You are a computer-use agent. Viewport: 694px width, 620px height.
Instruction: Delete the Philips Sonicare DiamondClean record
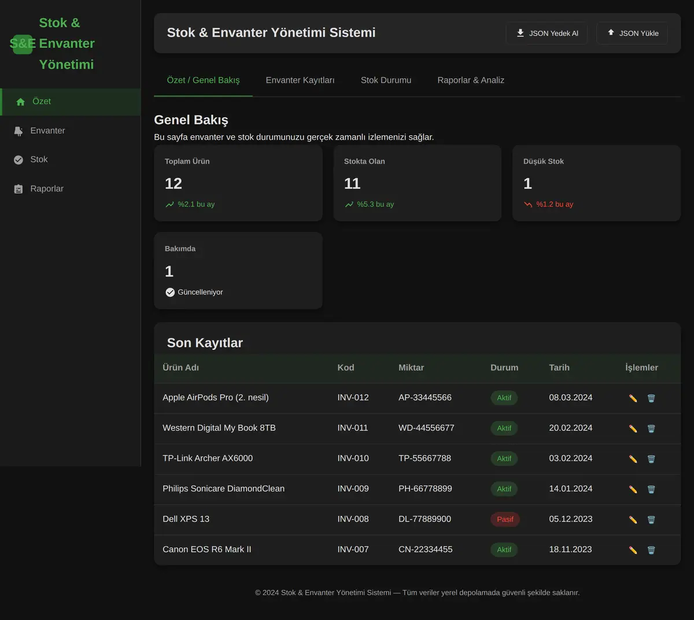click(x=651, y=489)
